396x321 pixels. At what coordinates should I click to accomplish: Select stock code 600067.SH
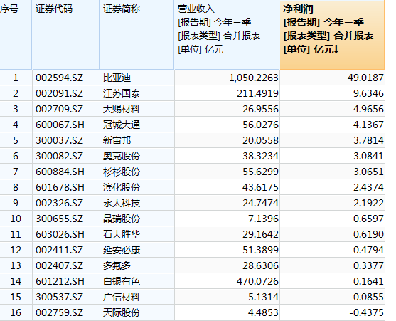(x=60, y=125)
